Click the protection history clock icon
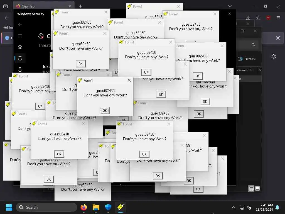The image size is (285, 214). point(41,36)
